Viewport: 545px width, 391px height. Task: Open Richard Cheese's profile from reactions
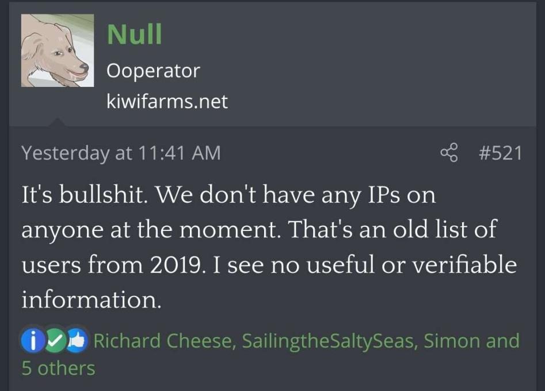165,340
